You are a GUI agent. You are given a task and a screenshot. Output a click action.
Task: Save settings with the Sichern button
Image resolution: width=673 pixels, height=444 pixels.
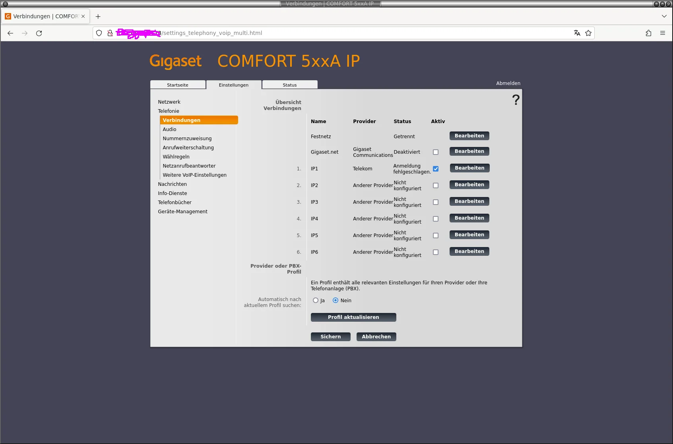[331, 337]
